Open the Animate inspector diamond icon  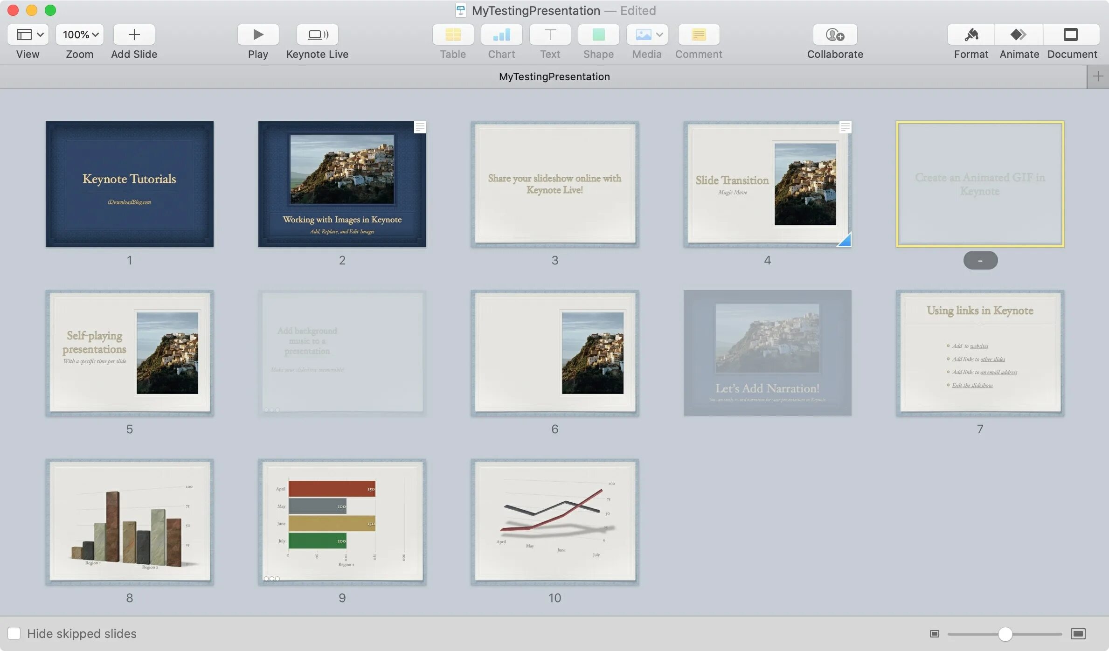point(1019,35)
